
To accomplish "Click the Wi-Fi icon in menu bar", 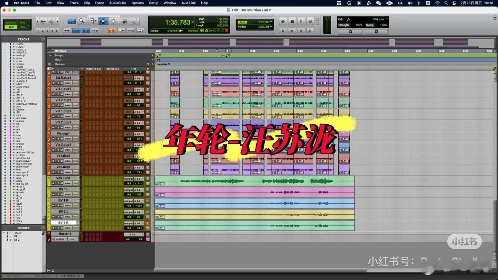I will (x=437, y=3).
